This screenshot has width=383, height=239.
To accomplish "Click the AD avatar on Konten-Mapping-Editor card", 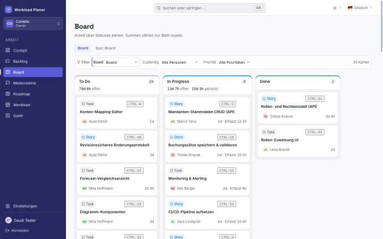I will pyautogui.click(x=84, y=122).
